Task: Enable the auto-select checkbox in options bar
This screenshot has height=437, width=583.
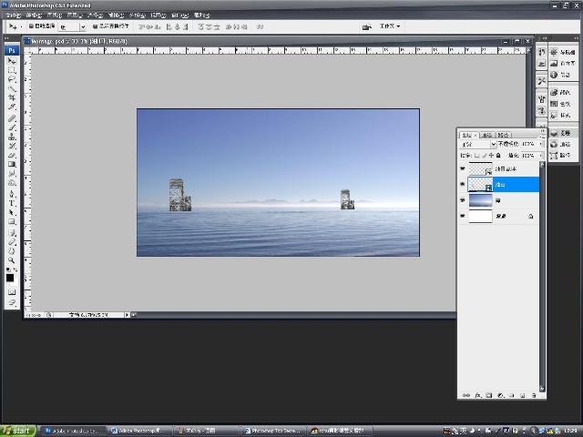Action: (x=31, y=26)
